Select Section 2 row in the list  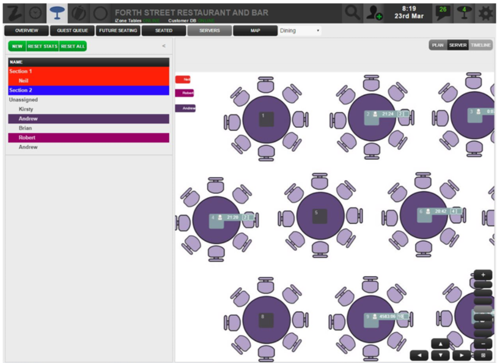(89, 90)
